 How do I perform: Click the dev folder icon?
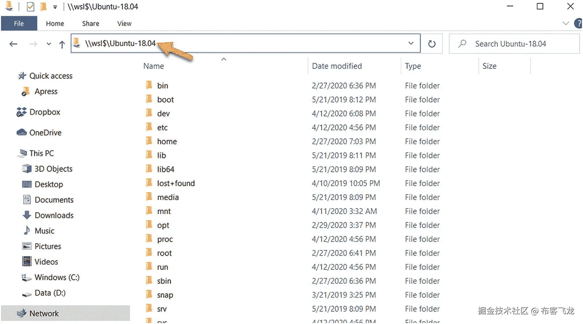click(149, 113)
